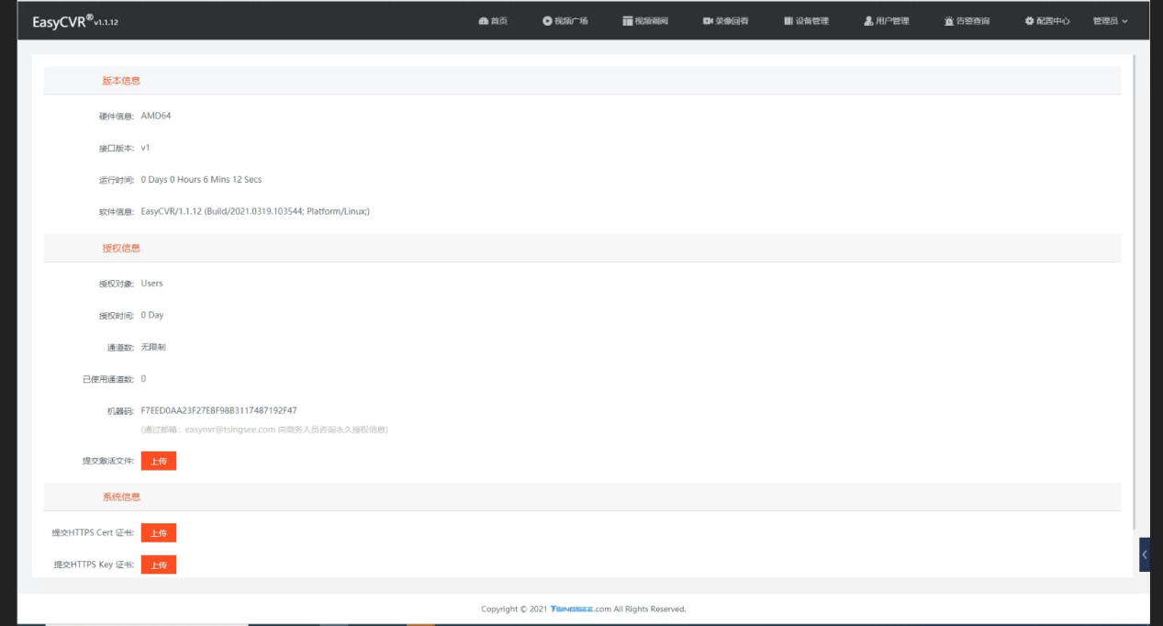1163x626 pixels.
Task: Click the easynvr@tsingsee.com email address
Action: (x=229, y=429)
